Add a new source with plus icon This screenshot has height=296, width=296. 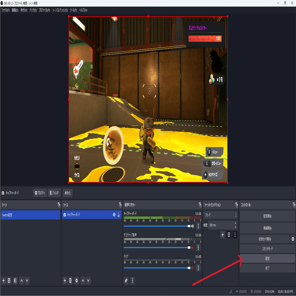pos(65,281)
